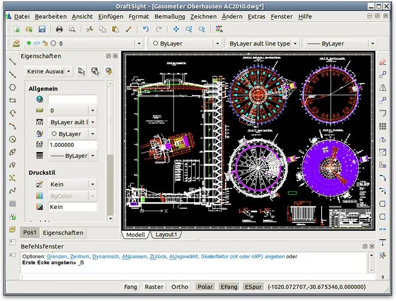Switch to the Layout1 tab

[166, 234]
